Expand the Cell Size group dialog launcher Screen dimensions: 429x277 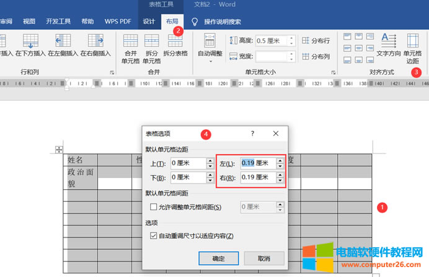pyautogui.click(x=334, y=73)
